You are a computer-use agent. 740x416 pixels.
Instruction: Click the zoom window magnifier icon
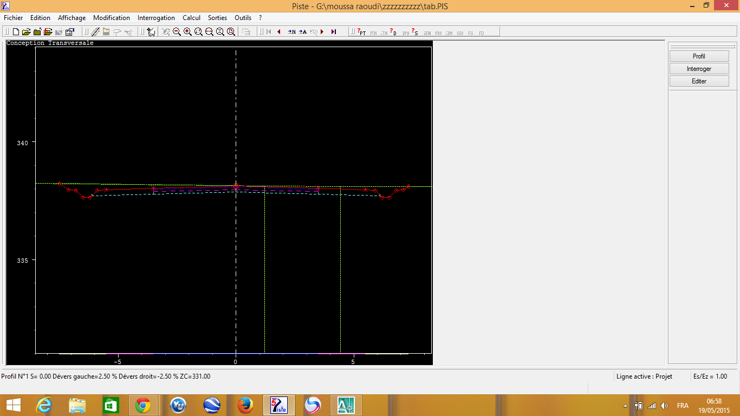pos(198,32)
